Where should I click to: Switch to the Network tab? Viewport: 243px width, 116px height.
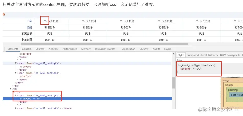(53, 49)
